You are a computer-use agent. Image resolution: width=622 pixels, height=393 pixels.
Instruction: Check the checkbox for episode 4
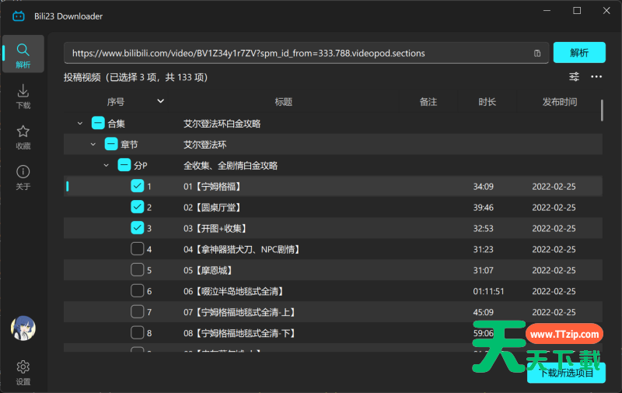pos(138,249)
